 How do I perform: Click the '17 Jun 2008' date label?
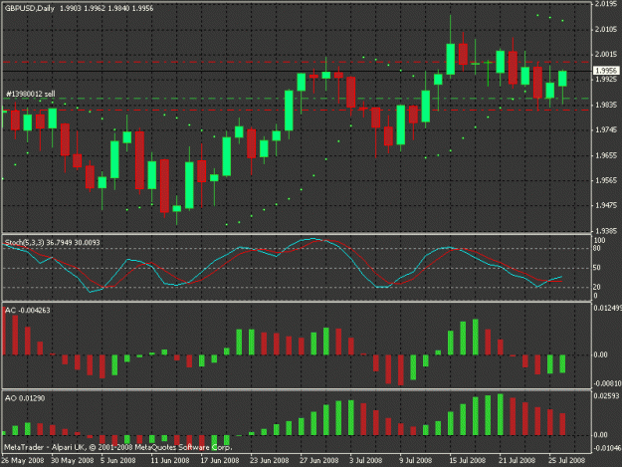220,460
